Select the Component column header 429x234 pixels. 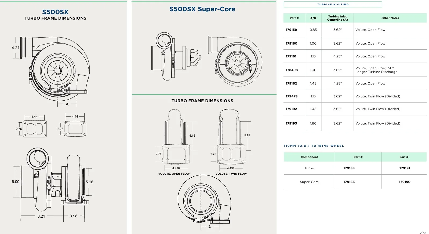coord(309,157)
